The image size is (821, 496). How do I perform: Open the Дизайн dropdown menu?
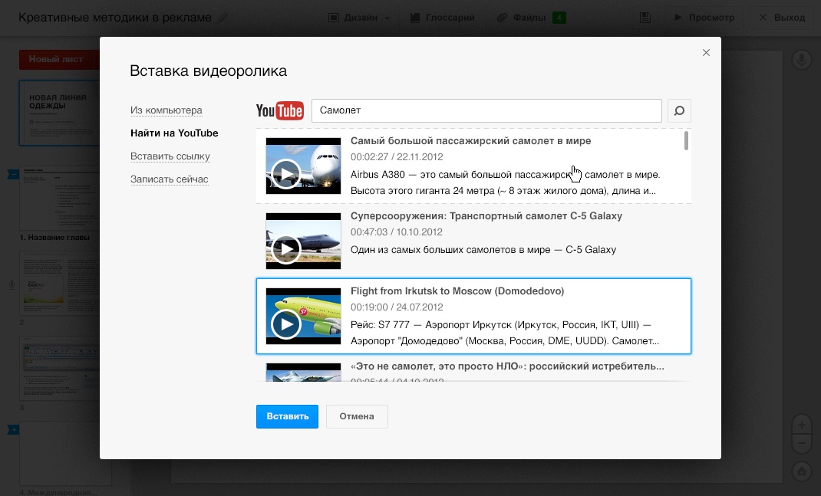point(359,18)
